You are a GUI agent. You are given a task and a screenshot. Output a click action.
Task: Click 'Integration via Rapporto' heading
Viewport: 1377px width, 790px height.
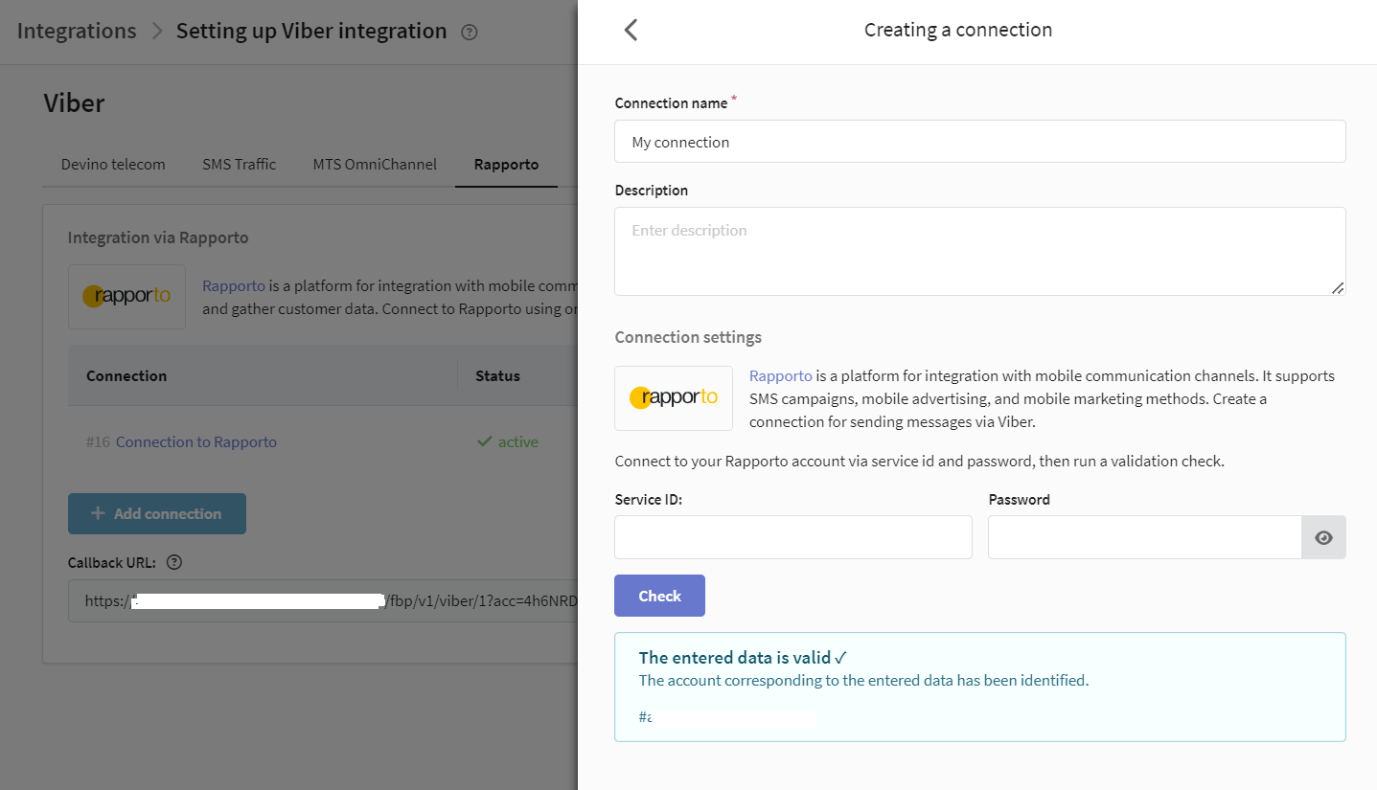click(157, 237)
